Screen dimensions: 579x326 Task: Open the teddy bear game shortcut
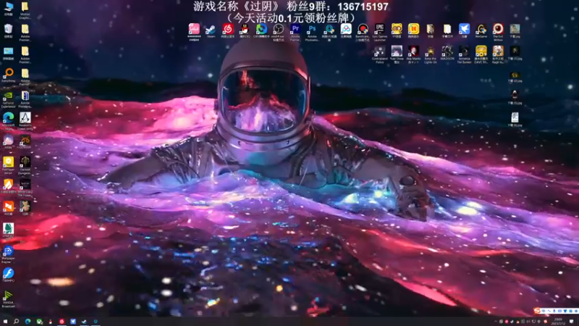point(25,208)
